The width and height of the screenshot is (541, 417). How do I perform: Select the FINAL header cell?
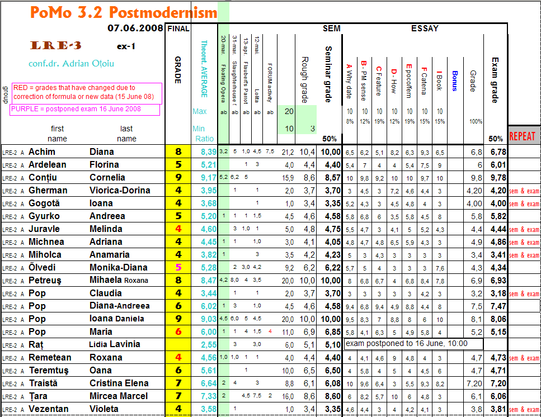click(x=178, y=29)
